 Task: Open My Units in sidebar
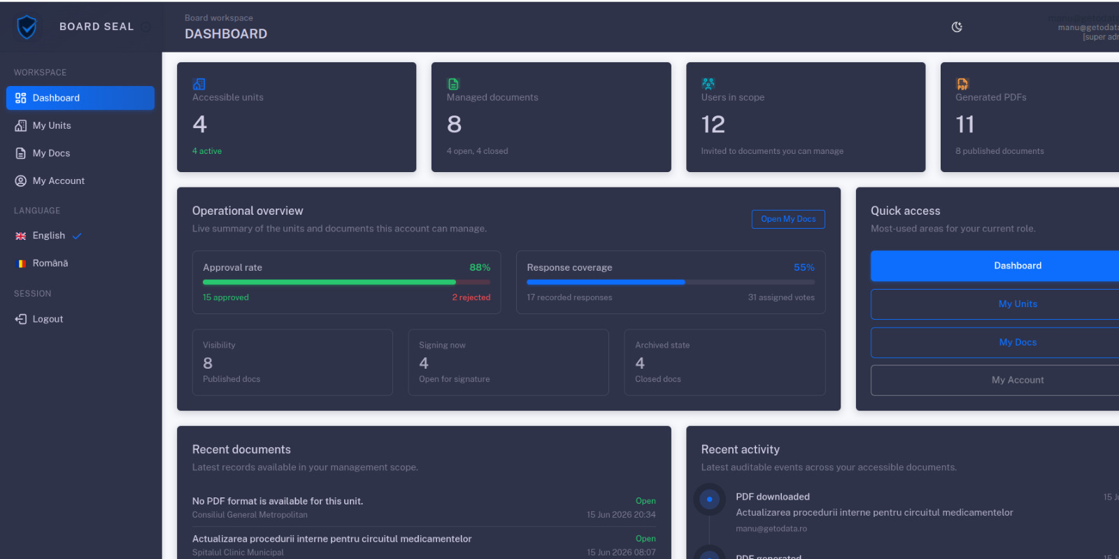tap(80, 125)
